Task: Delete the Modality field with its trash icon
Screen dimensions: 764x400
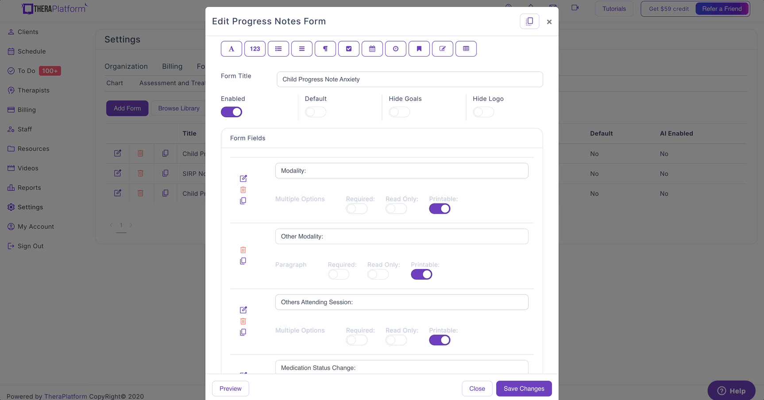Action: (243, 190)
